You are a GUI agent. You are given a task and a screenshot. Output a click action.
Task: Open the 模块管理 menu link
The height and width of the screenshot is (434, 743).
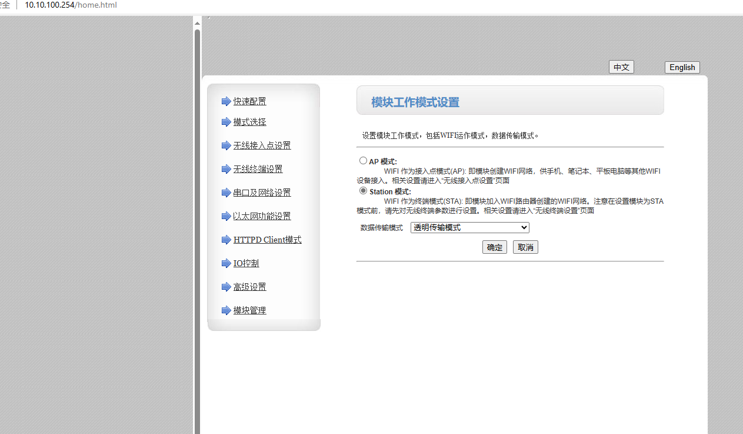pos(249,310)
